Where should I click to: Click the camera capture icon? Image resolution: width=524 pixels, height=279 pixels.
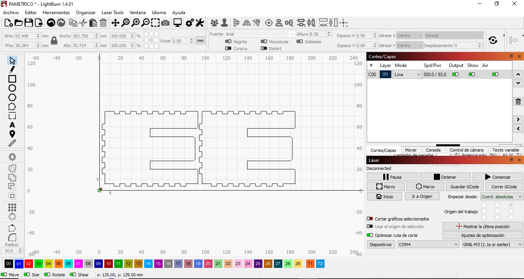click(165, 23)
